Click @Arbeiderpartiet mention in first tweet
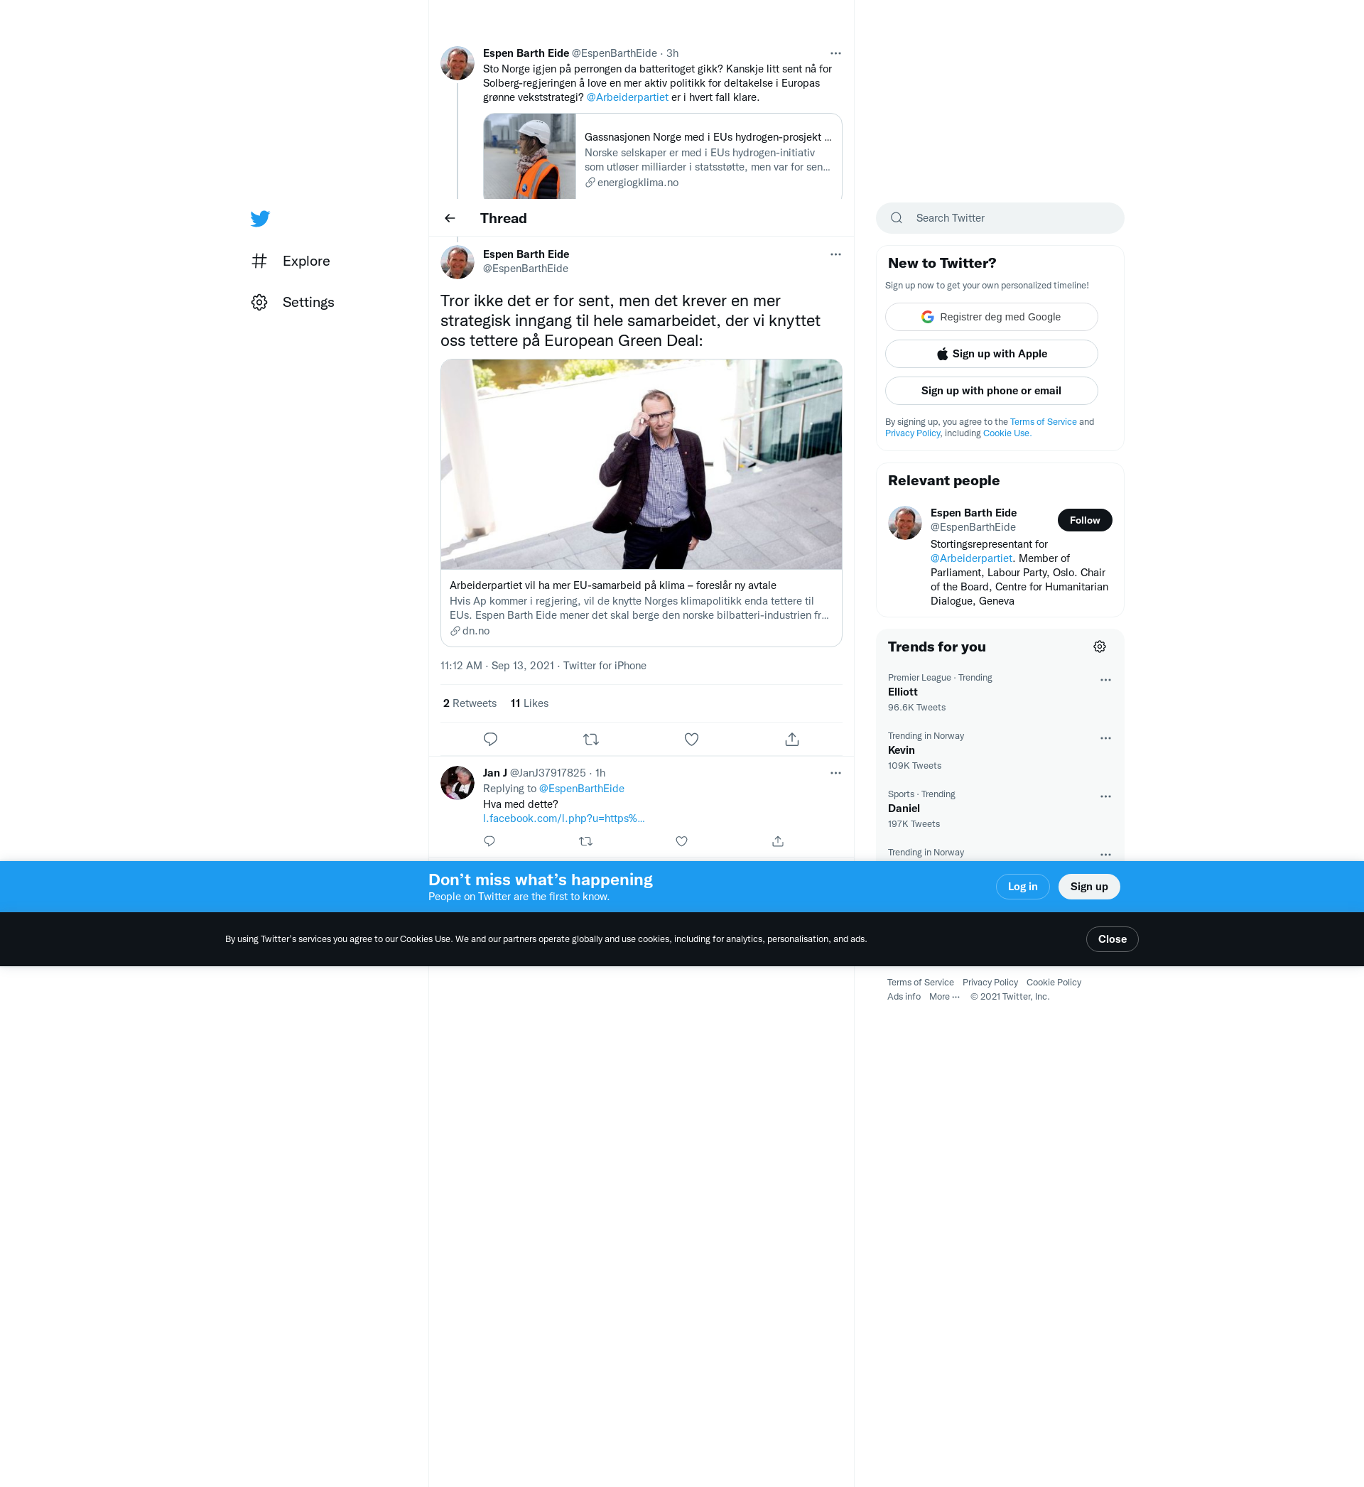1364x1487 pixels. pyautogui.click(x=627, y=97)
